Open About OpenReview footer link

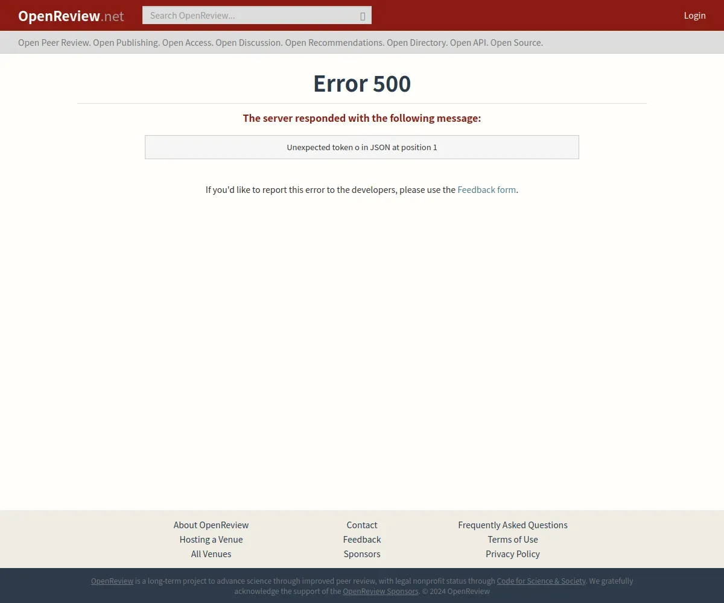(211, 525)
